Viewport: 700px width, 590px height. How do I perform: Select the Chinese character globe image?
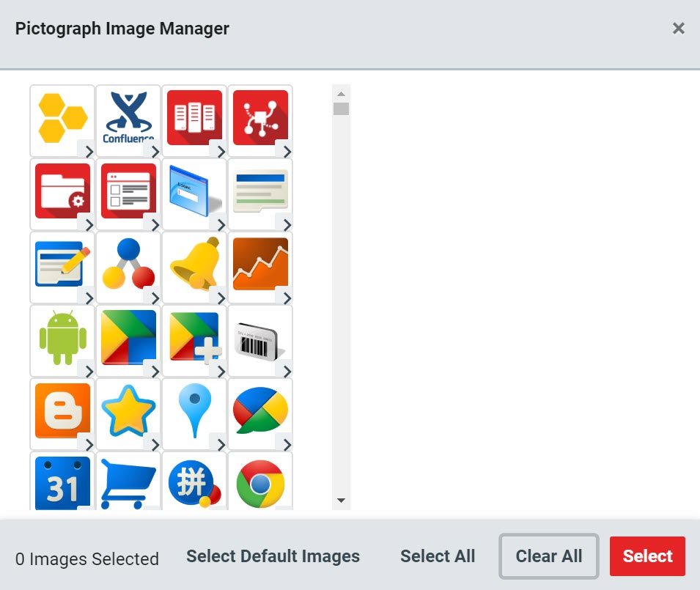coord(195,482)
